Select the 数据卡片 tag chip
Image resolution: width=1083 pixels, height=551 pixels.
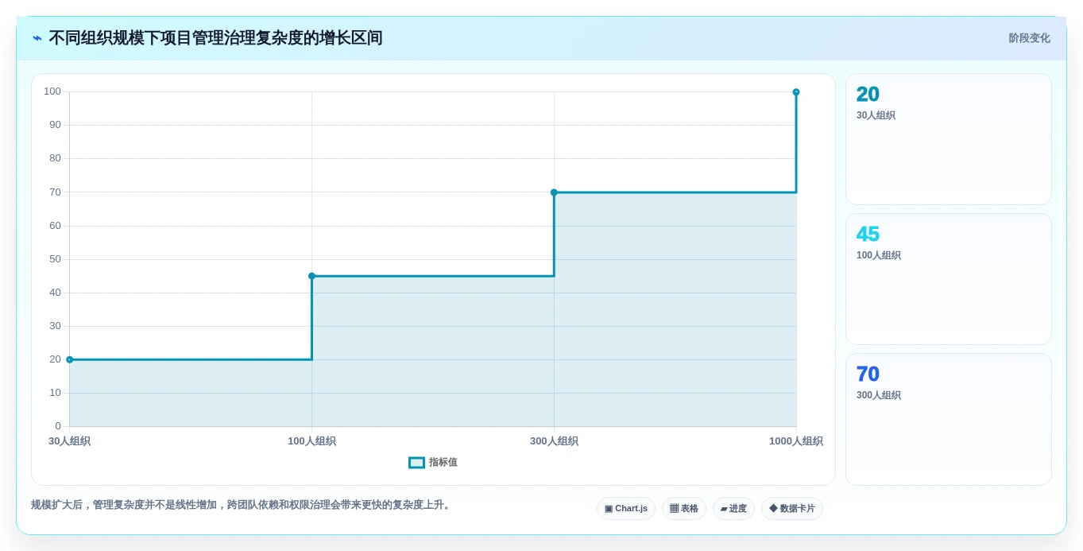coord(792,509)
